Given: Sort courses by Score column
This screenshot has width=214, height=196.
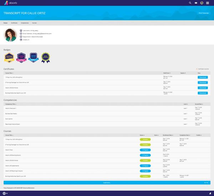Looking at the screenshot, I should click(x=157, y=135).
